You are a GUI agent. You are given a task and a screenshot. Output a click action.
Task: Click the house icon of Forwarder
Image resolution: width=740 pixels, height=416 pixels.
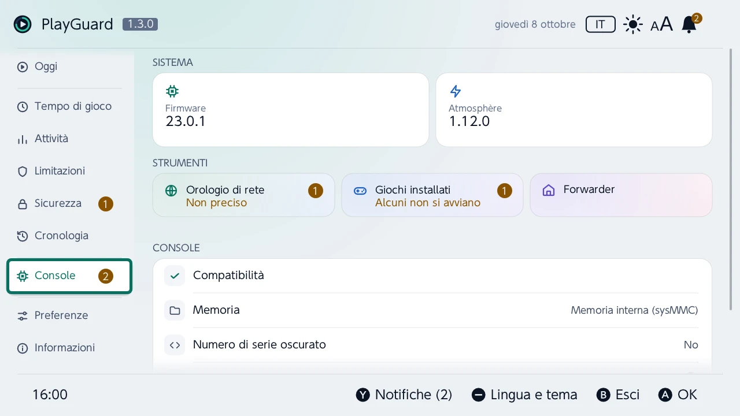pos(549,191)
